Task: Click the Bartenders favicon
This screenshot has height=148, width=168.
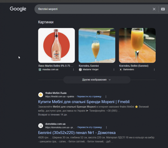Action: (x=121, y=70)
